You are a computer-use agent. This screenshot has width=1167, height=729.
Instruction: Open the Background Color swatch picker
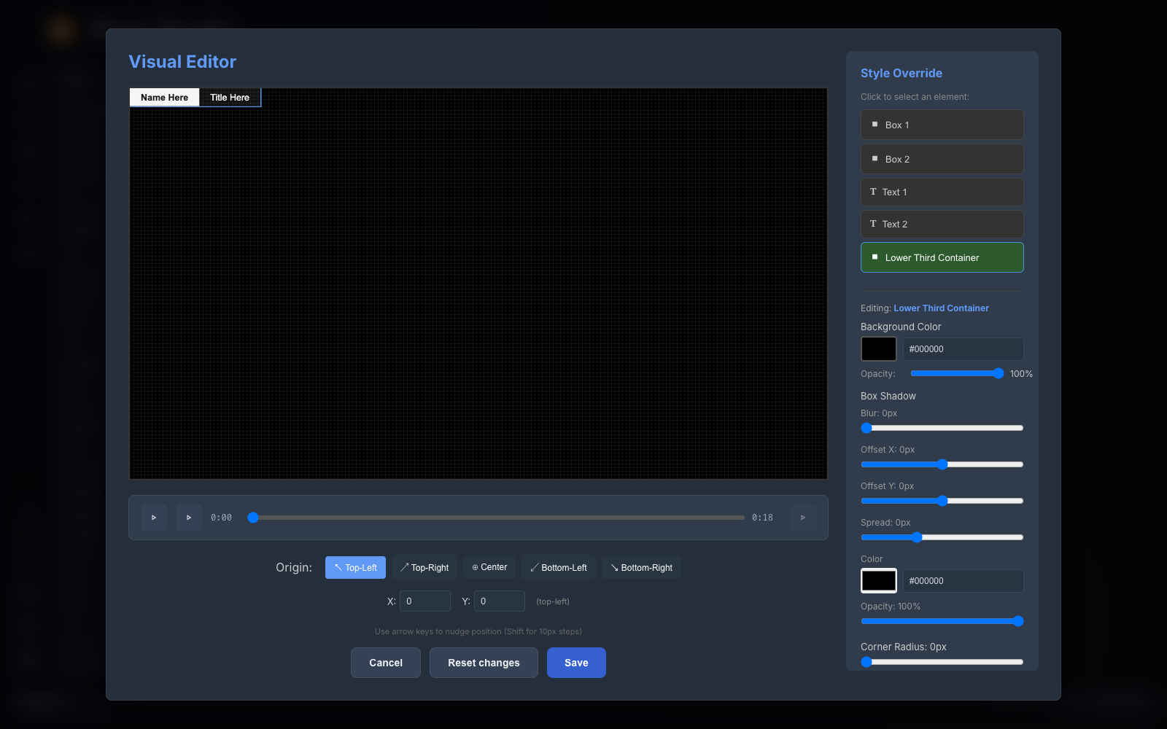879,348
